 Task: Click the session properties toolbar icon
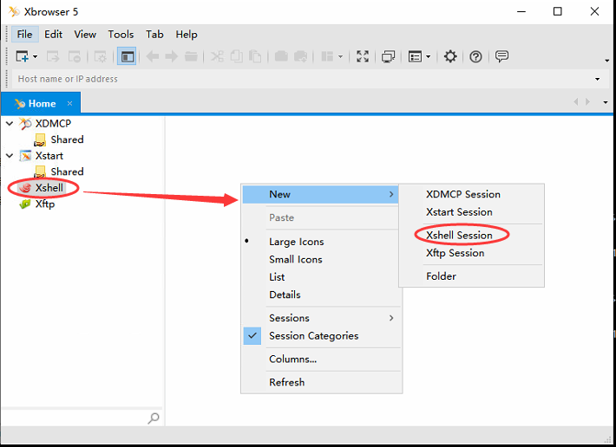(x=100, y=56)
